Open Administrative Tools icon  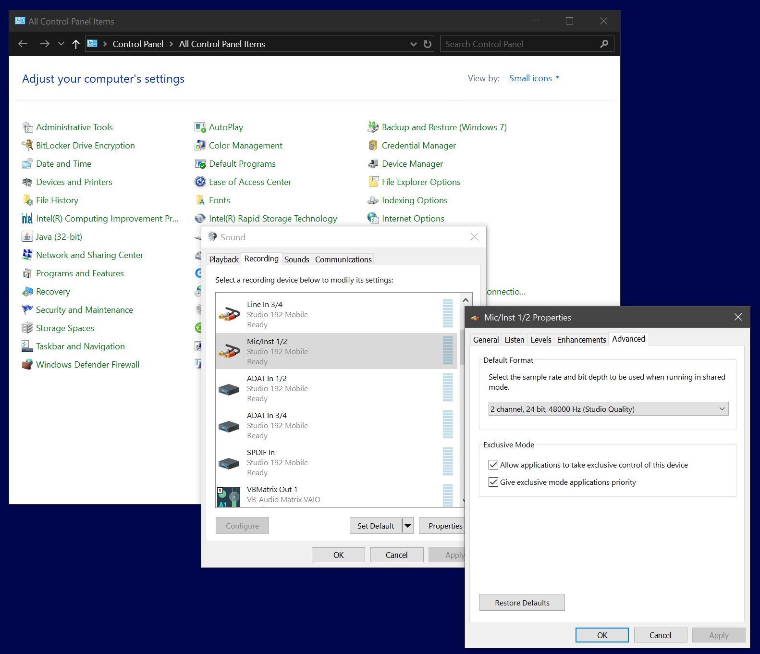[27, 127]
